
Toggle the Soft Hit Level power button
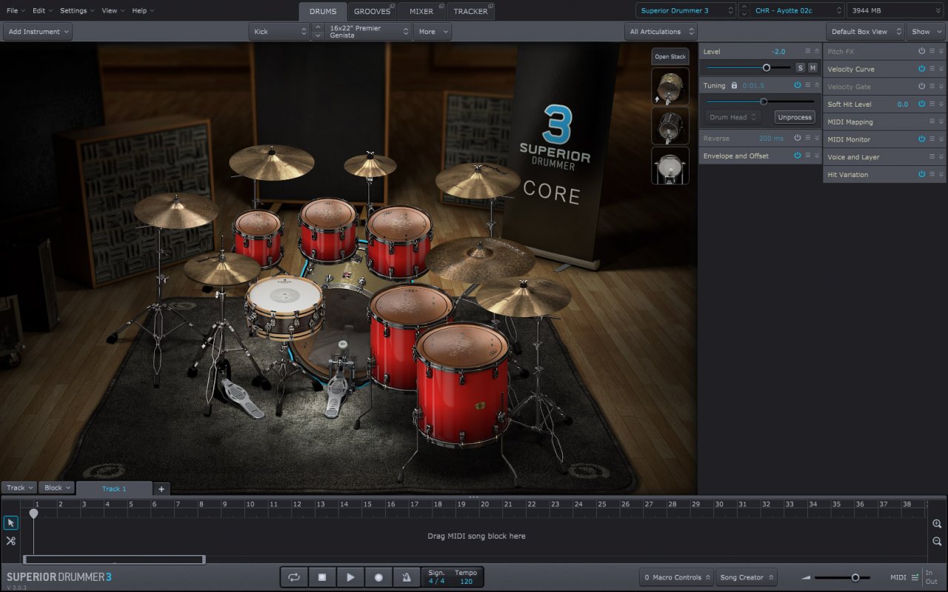[x=922, y=104]
